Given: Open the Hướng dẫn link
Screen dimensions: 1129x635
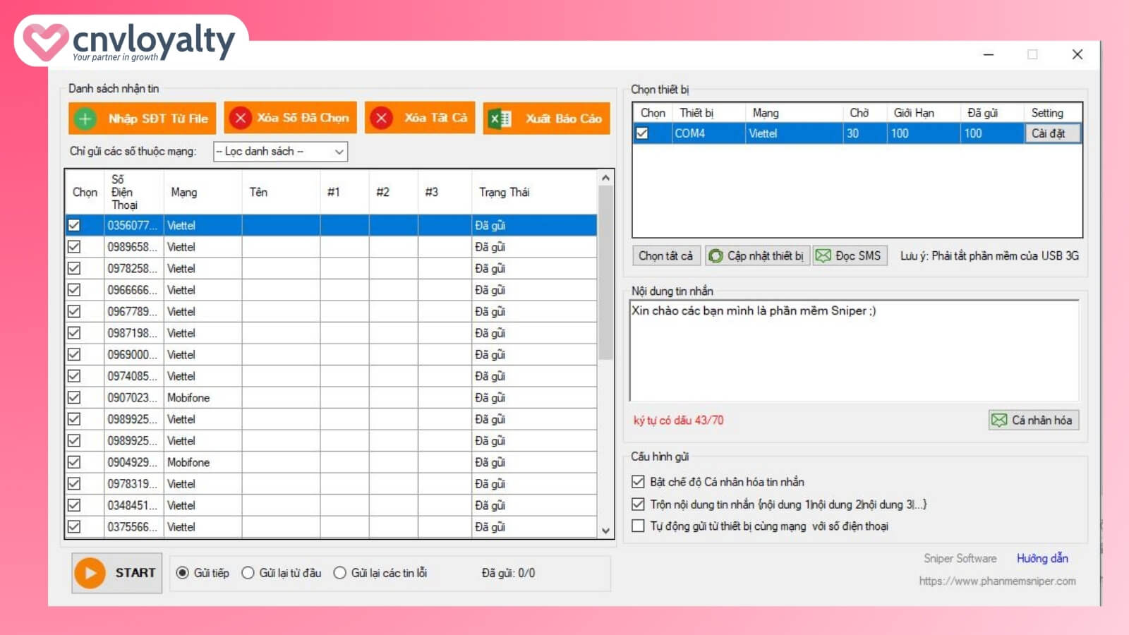Looking at the screenshot, I should pyautogui.click(x=1042, y=558).
